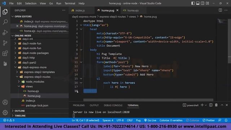Open the Accounts menu icon
Screen dimensions: 231x130
click(5, 102)
